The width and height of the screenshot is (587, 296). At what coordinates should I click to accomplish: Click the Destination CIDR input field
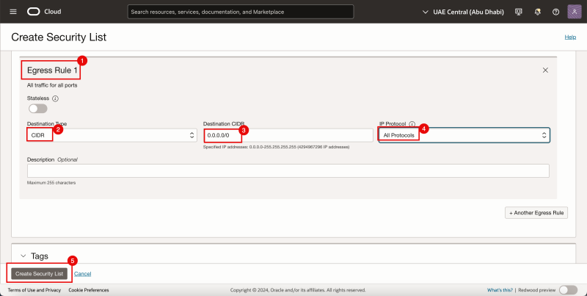[x=288, y=135]
